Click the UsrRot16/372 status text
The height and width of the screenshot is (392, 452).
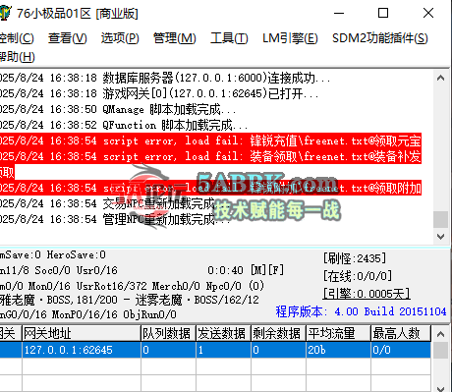pyautogui.click(x=111, y=286)
